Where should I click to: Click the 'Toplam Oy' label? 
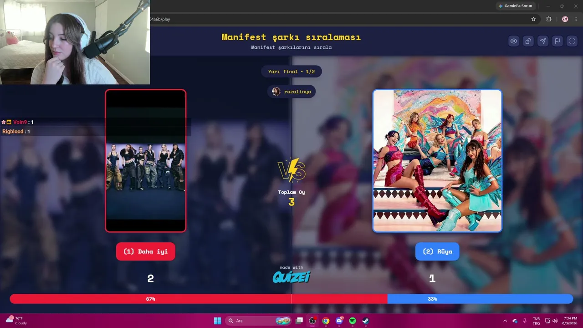291,192
